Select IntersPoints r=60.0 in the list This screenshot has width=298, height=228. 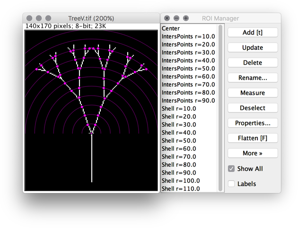(189, 76)
